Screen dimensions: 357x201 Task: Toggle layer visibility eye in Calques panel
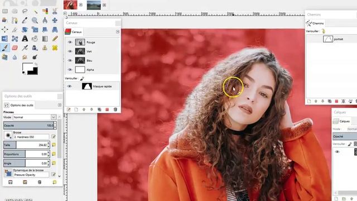point(337,151)
